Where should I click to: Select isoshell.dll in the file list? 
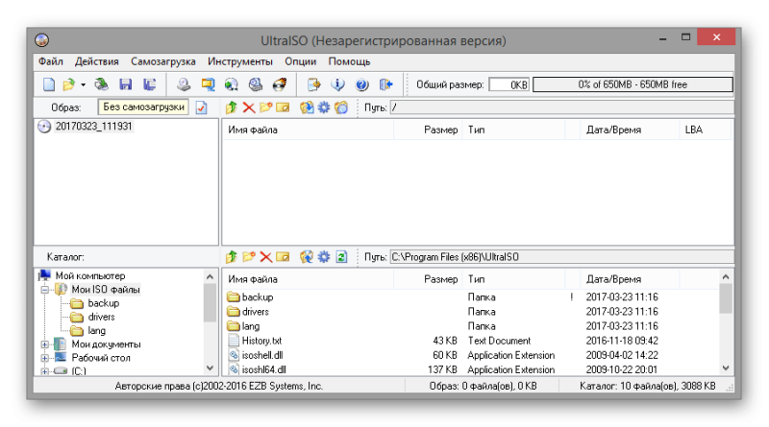[x=261, y=355]
